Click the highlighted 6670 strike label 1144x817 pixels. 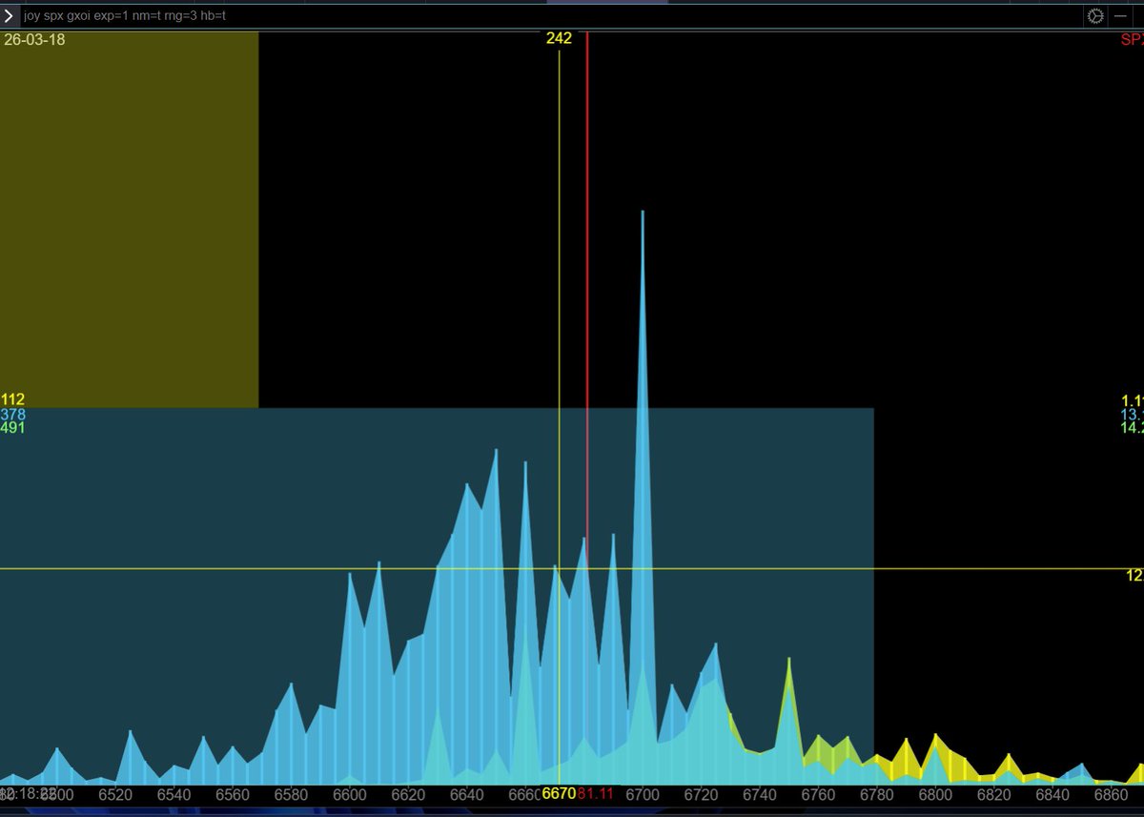coord(559,794)
